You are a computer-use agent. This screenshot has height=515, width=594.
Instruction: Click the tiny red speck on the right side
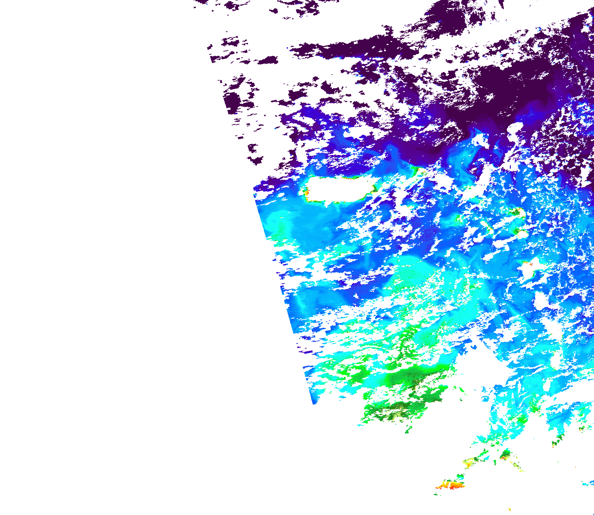(531, 264)
